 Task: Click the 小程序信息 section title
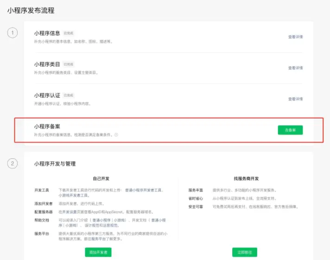click(x=47, y=33)
